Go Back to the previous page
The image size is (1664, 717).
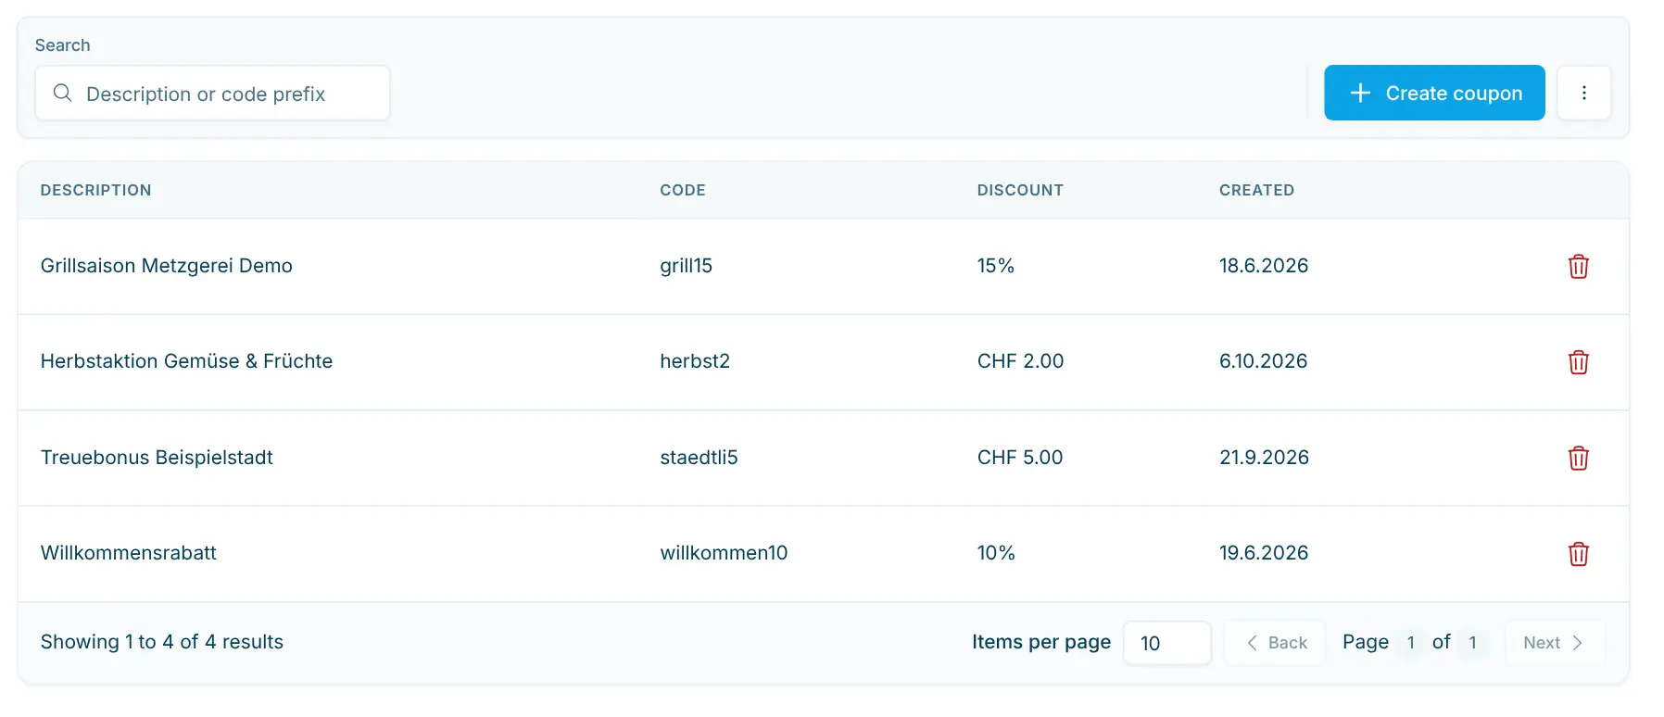(1275, 643)
